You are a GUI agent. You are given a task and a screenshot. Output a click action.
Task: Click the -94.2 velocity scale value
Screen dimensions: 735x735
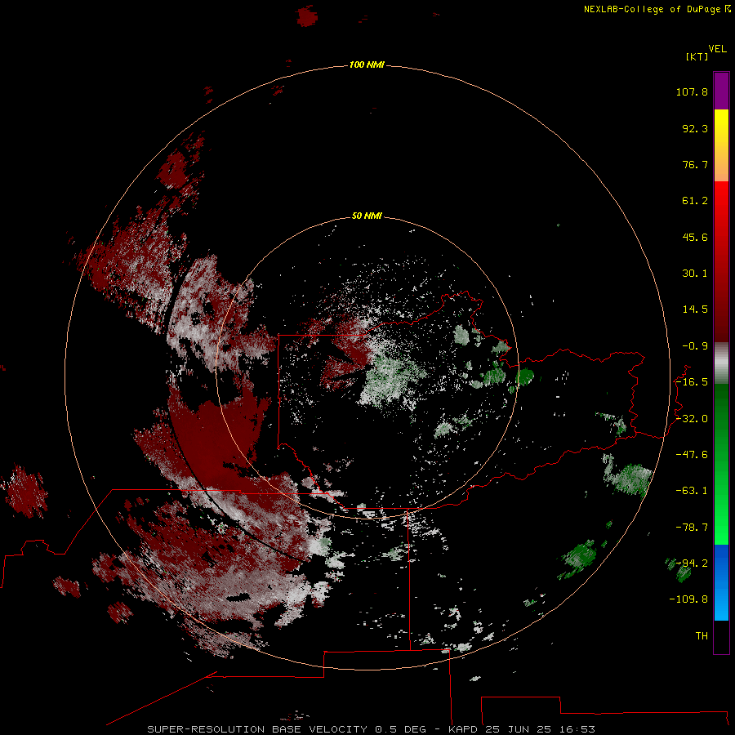[692, 563]
